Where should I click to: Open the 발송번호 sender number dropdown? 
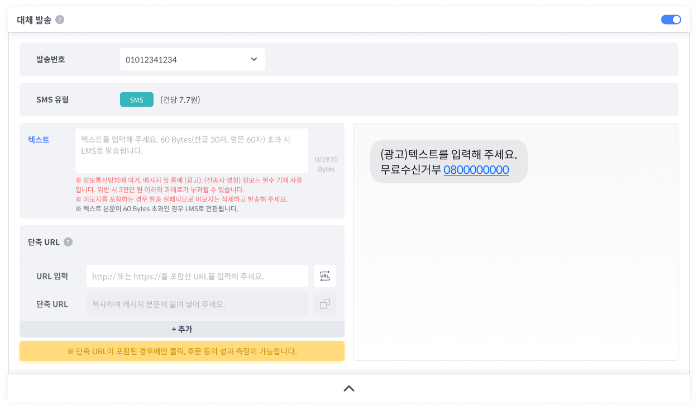point(192,59)
